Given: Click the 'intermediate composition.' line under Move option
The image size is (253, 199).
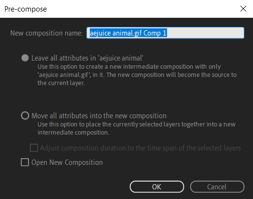Looking at the screenshot, I should coord(73,133).
